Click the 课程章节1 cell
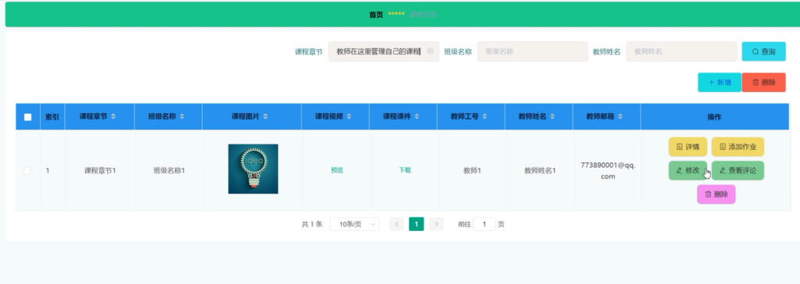This screenshot has height=284, width=800. click(x=100, y=171)
